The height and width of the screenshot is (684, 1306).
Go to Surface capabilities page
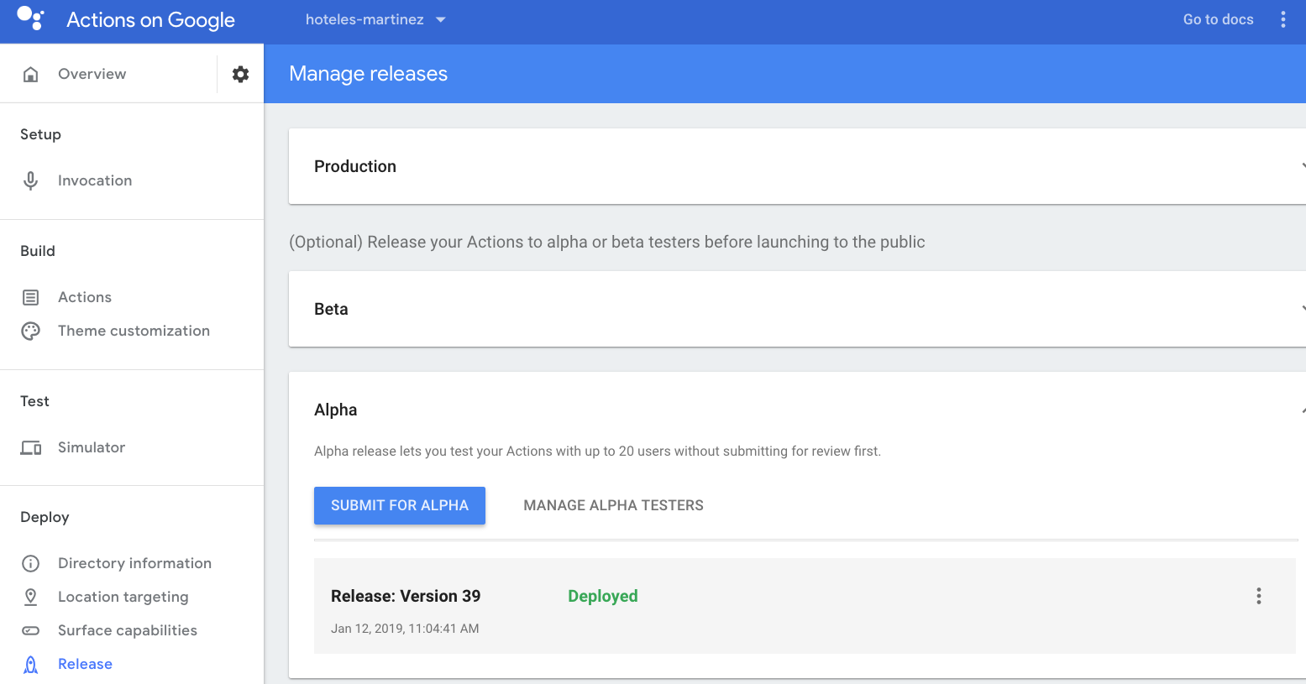click(x=128, y=630)
